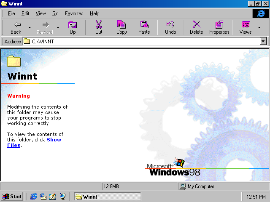270x202 pixels.
Task: Change the layout with the Views icon
Action: click(x=246, y=27)
